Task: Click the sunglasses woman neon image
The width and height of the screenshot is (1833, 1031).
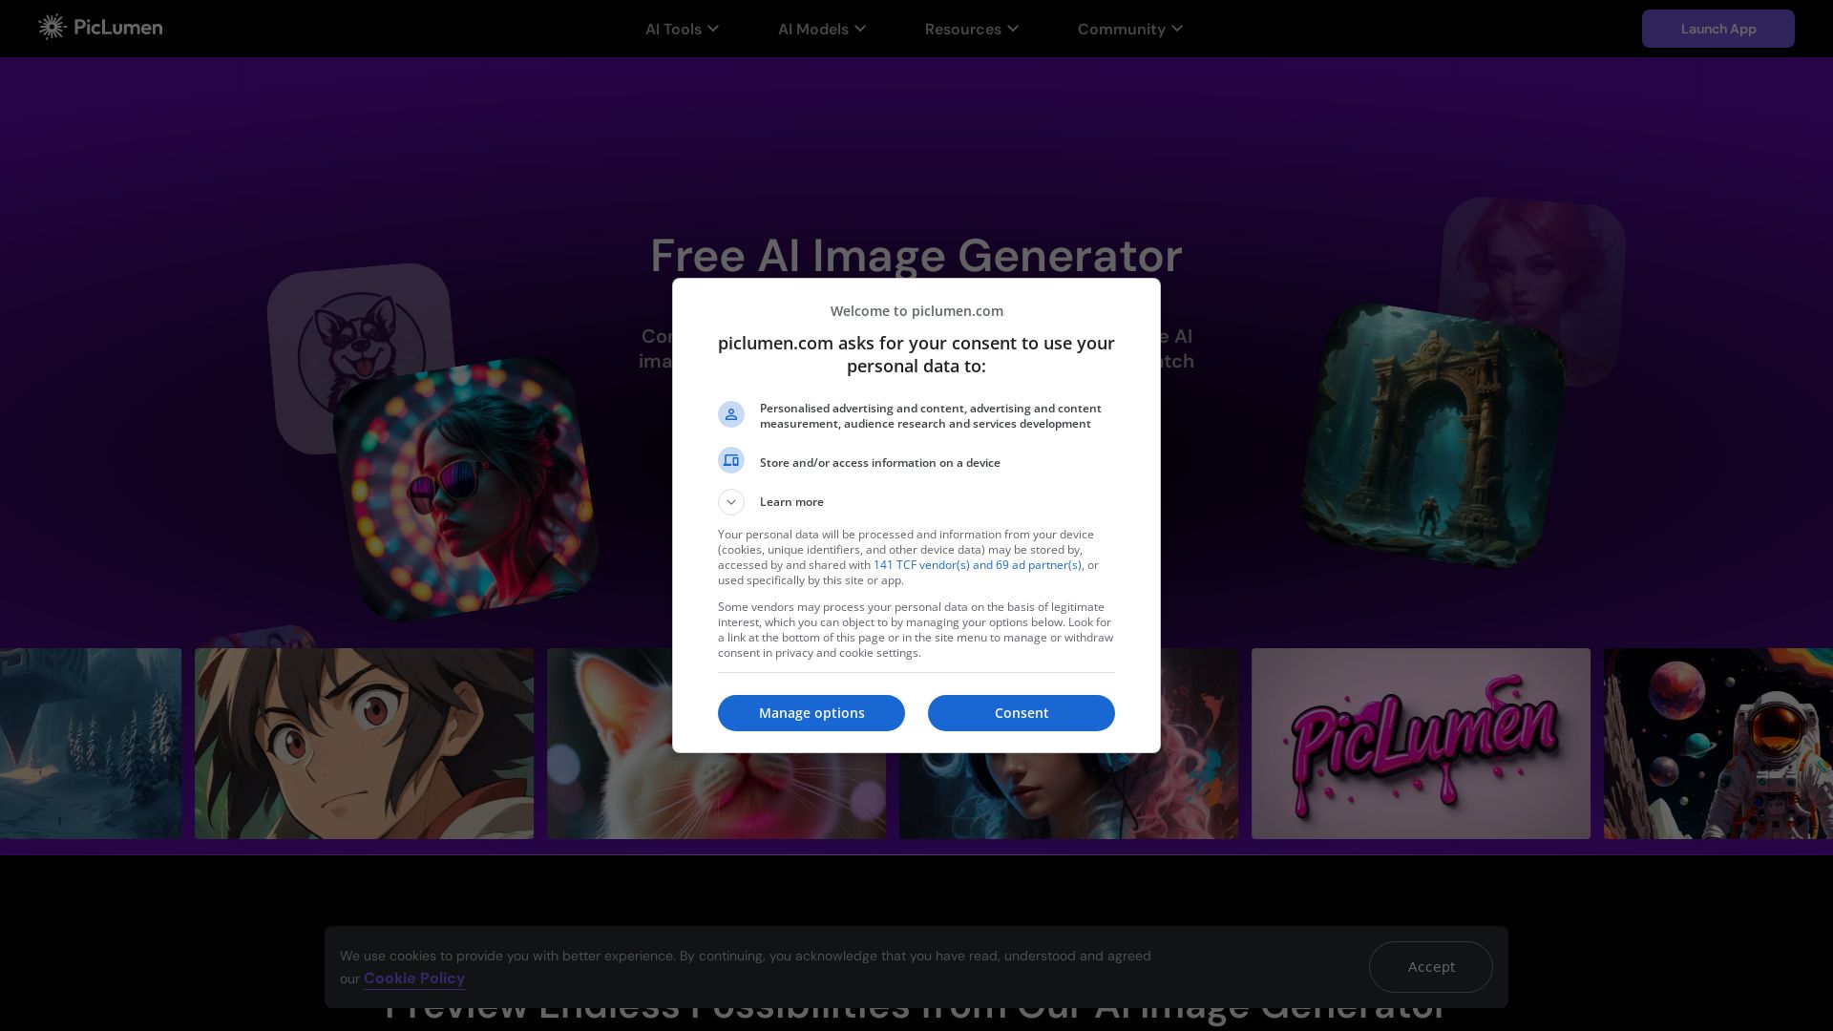Action: [x=465, y=489]
